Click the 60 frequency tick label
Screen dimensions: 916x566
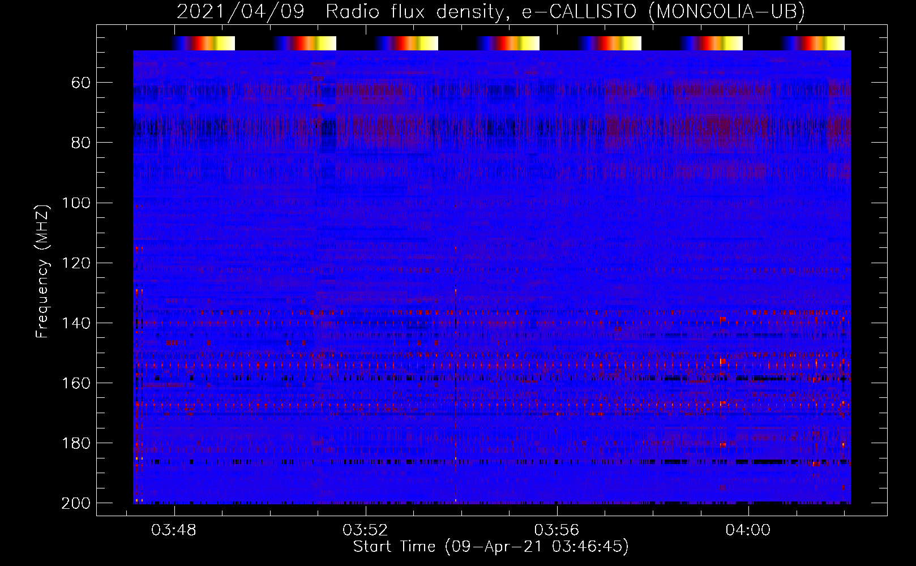(81, 83)
